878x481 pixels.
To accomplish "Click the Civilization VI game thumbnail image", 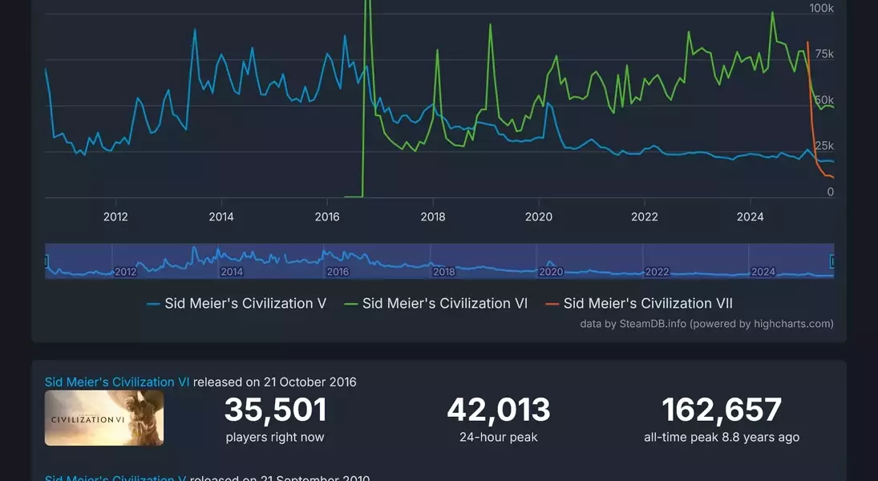I will [x=104, y=418].
